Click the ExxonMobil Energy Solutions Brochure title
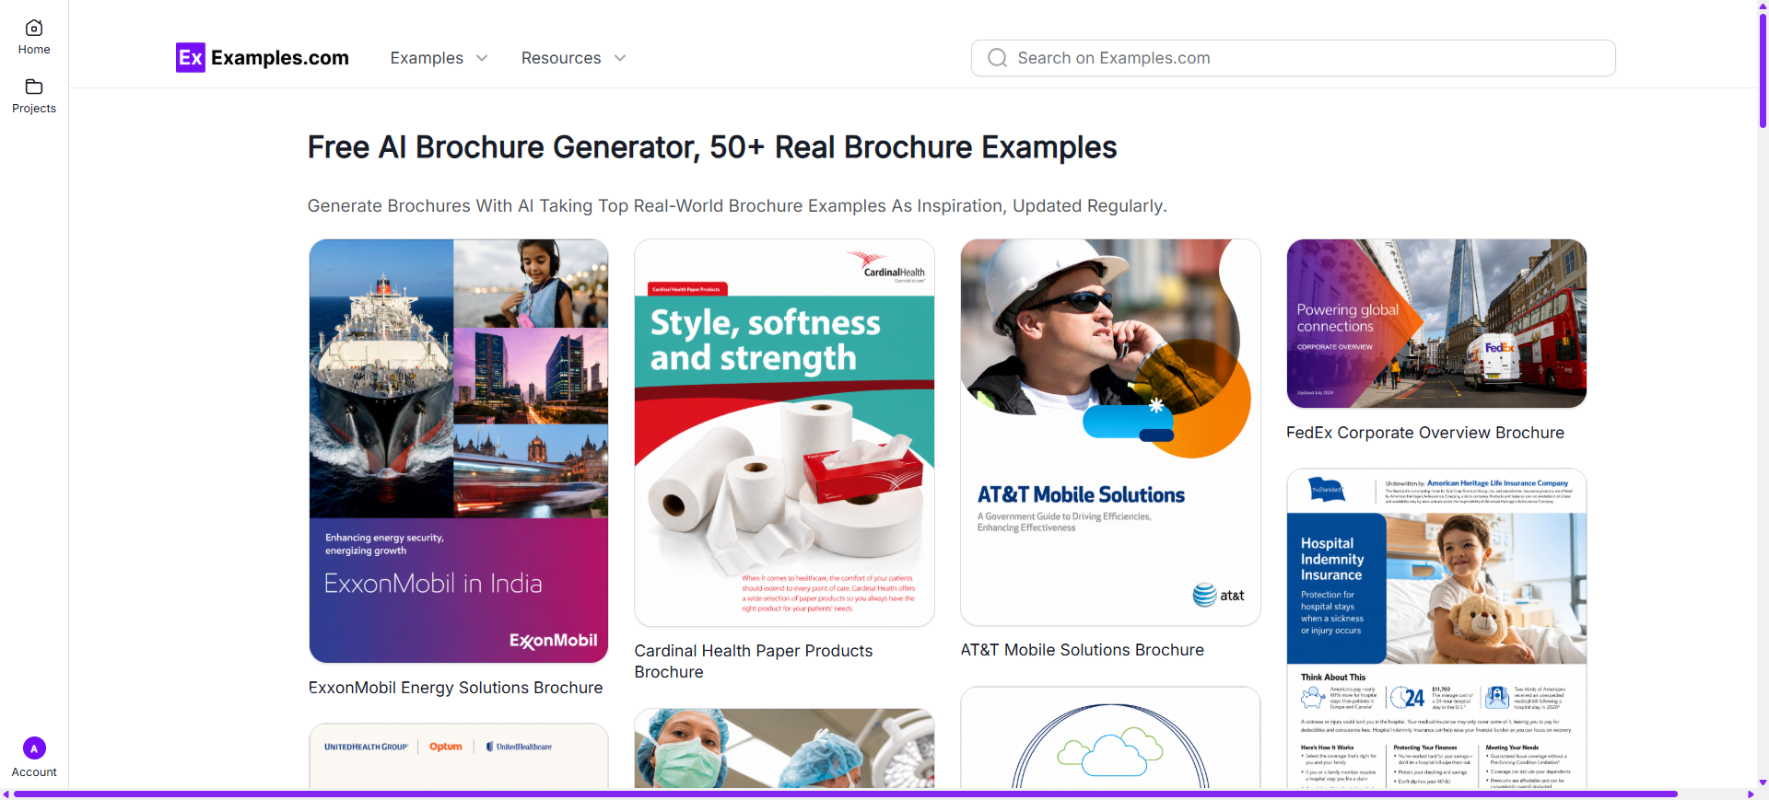Viewport: 1769px width, 800px height. [455, 688]
